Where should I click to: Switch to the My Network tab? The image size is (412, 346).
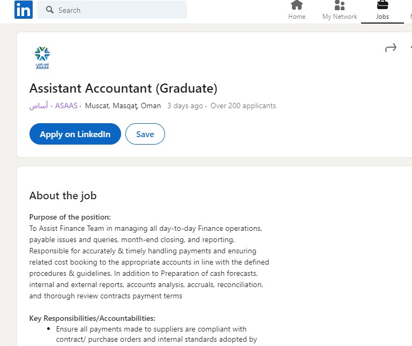click(x=340, y=17)
